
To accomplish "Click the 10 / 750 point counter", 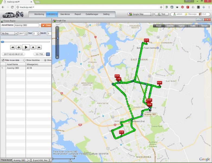I will pos(39,54).
